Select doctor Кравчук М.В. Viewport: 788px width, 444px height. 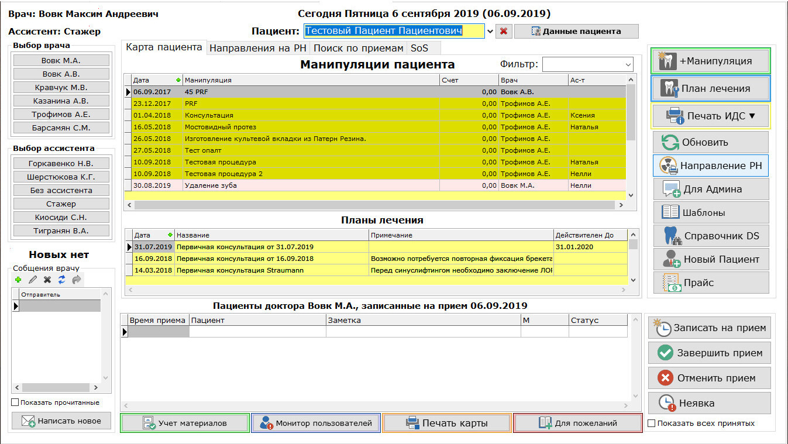click(x=61, y=87)
